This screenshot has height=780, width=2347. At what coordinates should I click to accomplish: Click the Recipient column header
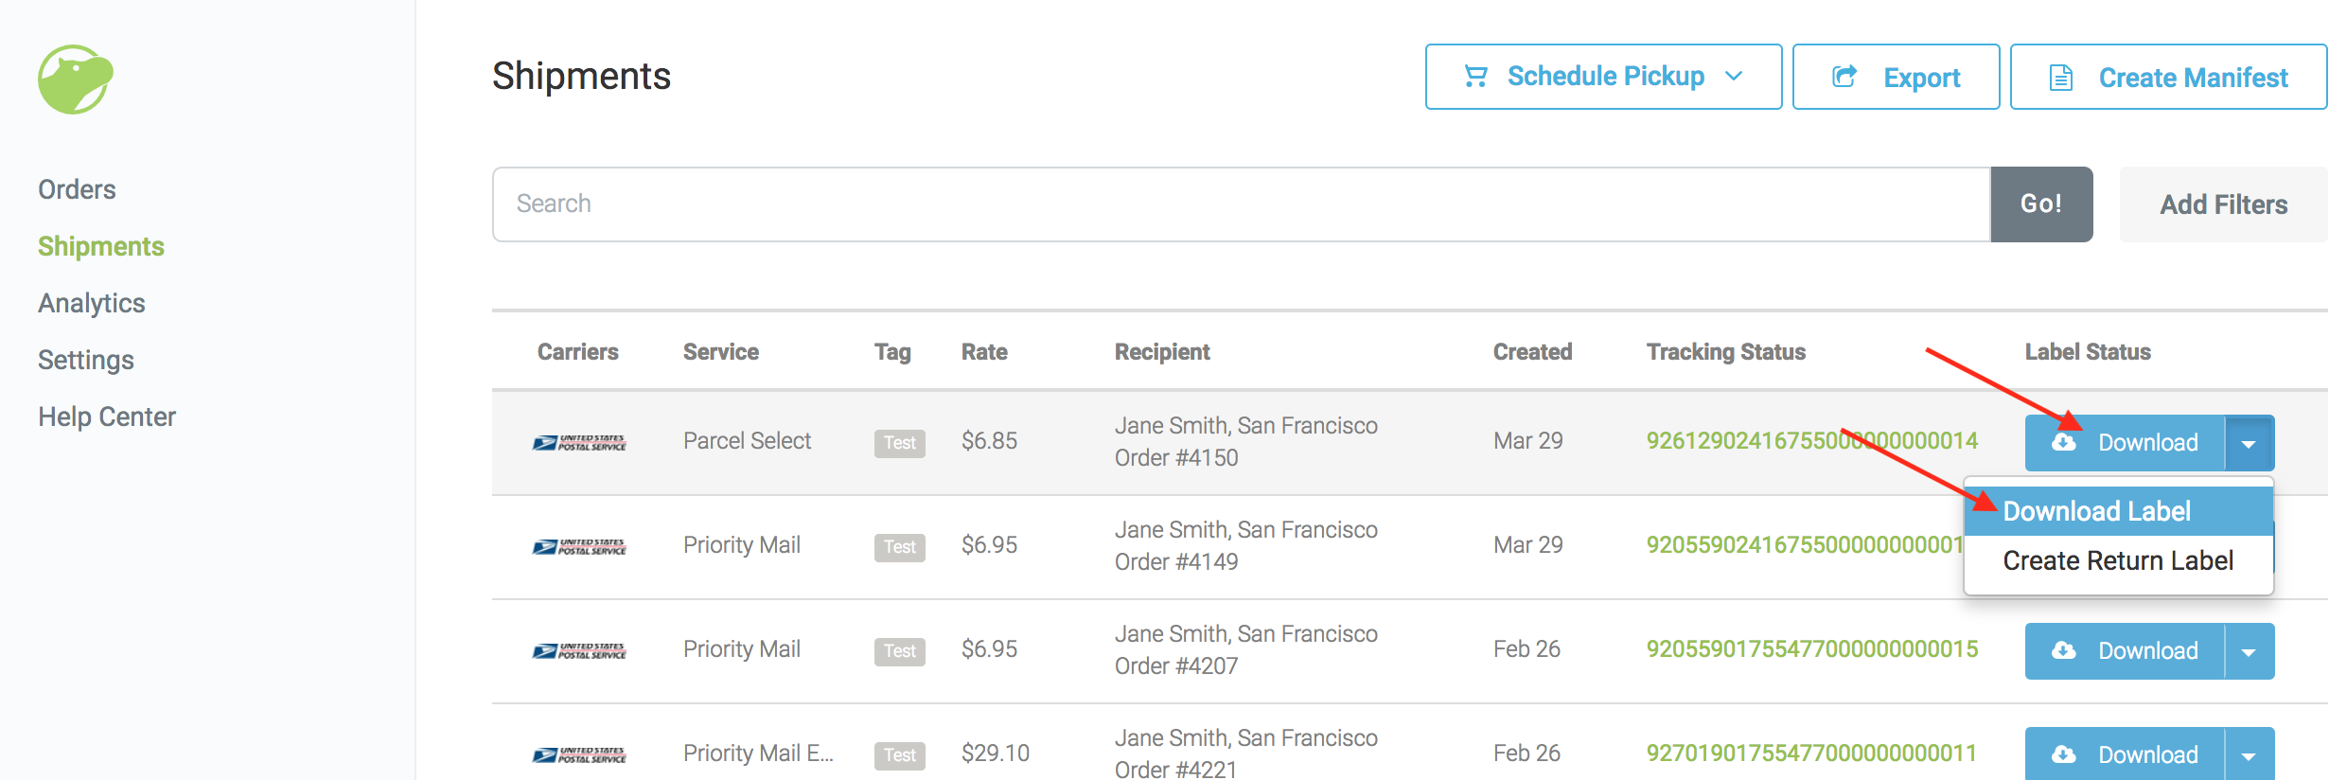1162,352
